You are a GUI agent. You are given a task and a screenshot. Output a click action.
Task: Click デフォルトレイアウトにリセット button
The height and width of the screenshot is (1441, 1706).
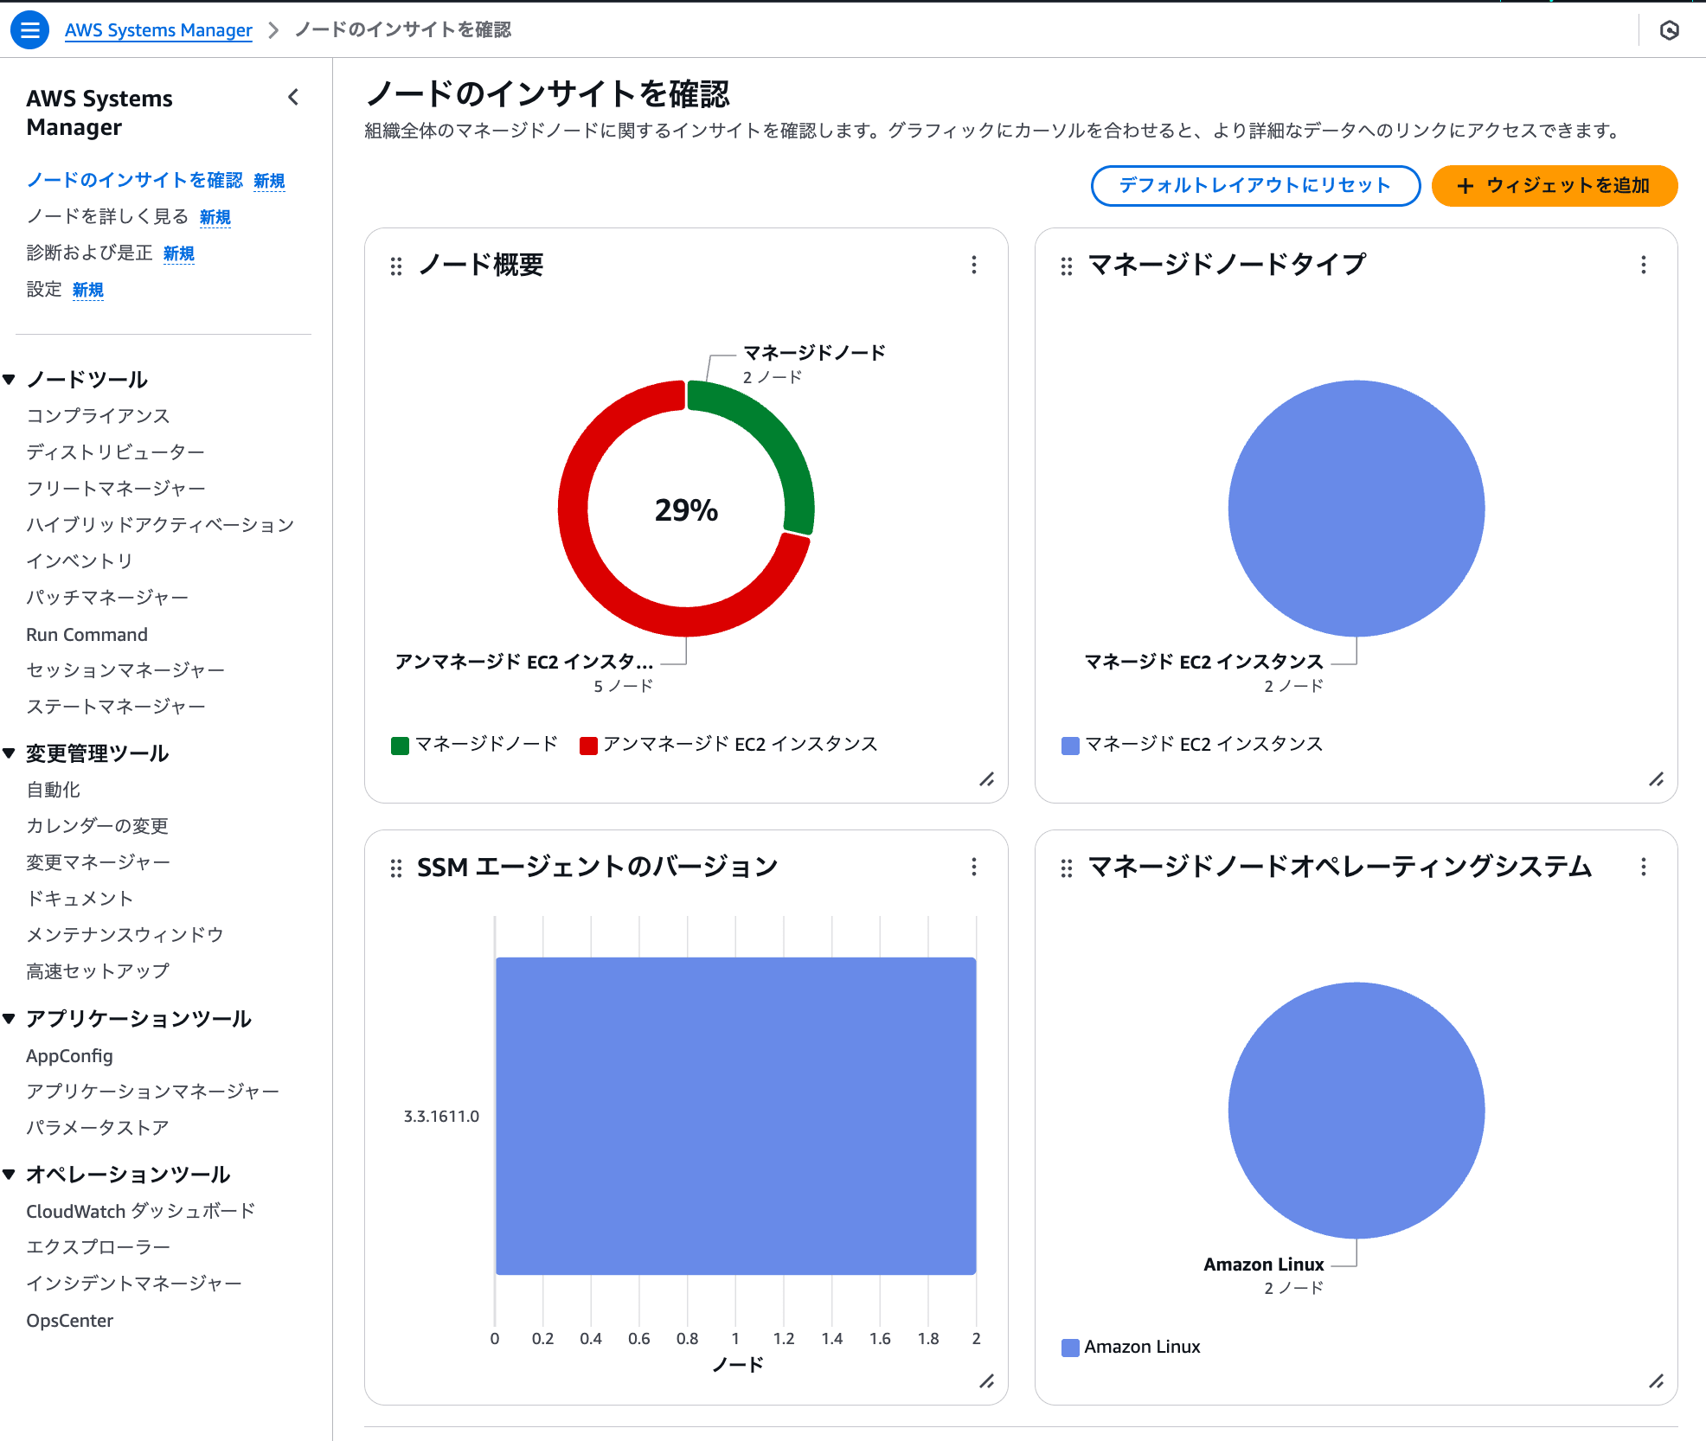pos(1255,186)
